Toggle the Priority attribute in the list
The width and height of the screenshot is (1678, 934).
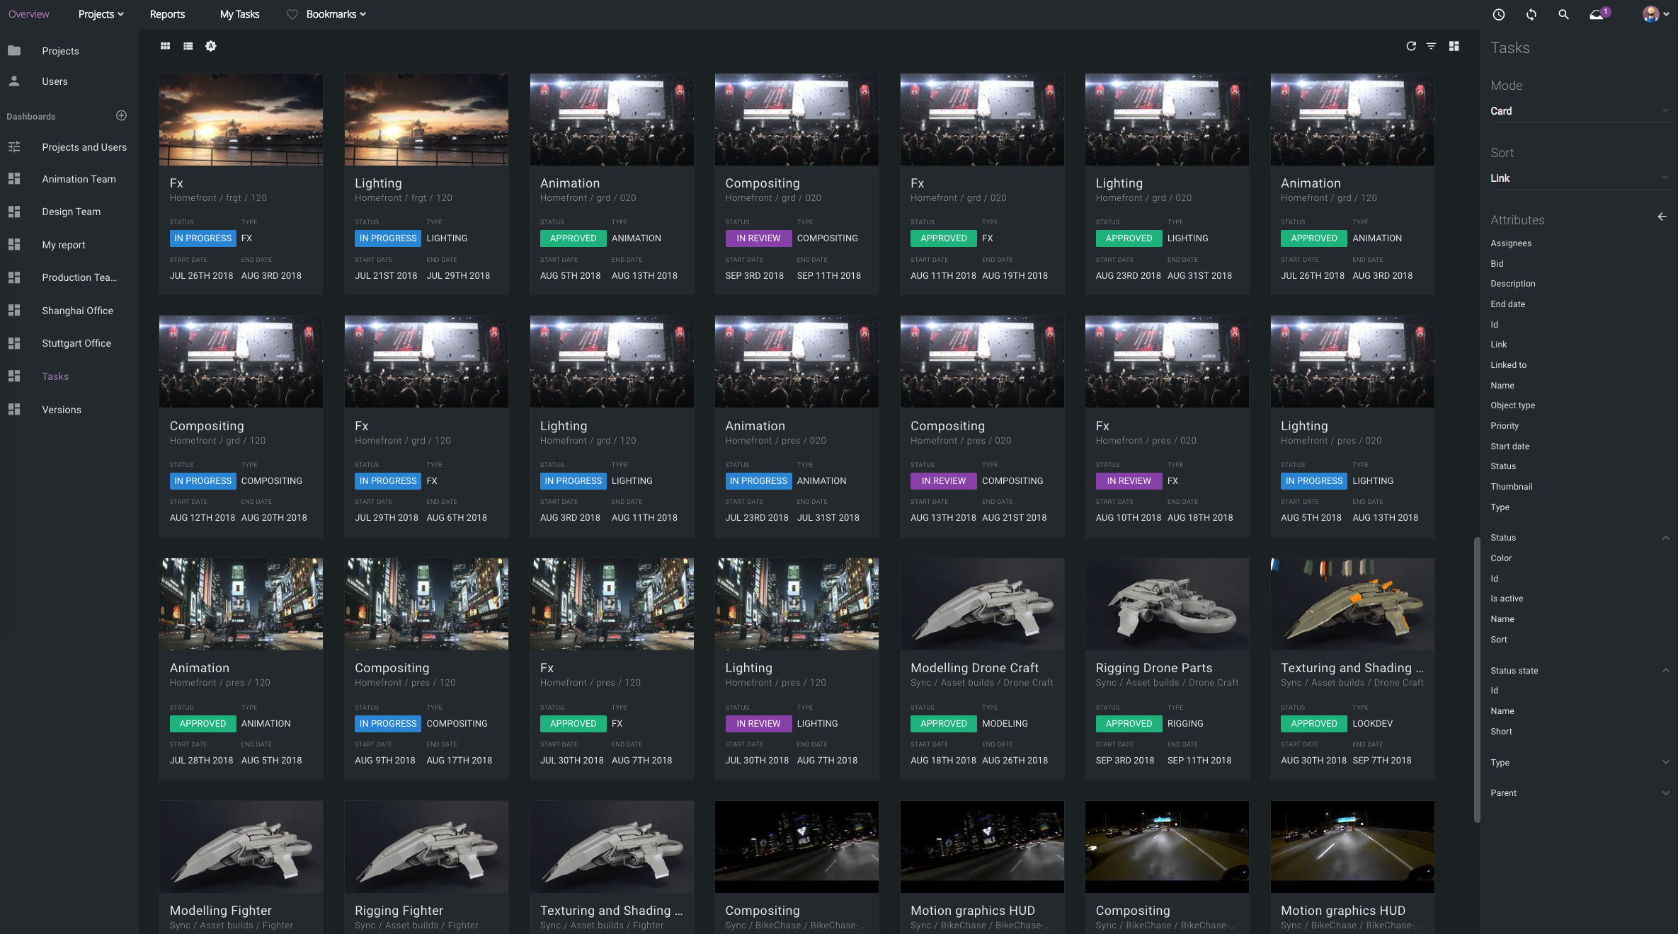pyautogui.click(x=1505, y=426)
